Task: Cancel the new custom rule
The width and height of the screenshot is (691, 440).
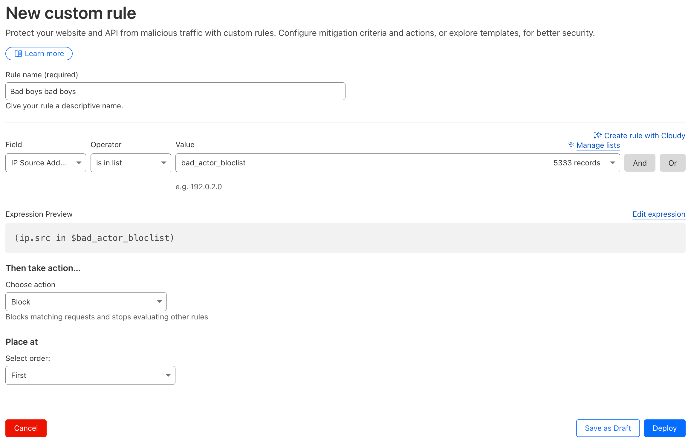Action: (x=26, y=428)
